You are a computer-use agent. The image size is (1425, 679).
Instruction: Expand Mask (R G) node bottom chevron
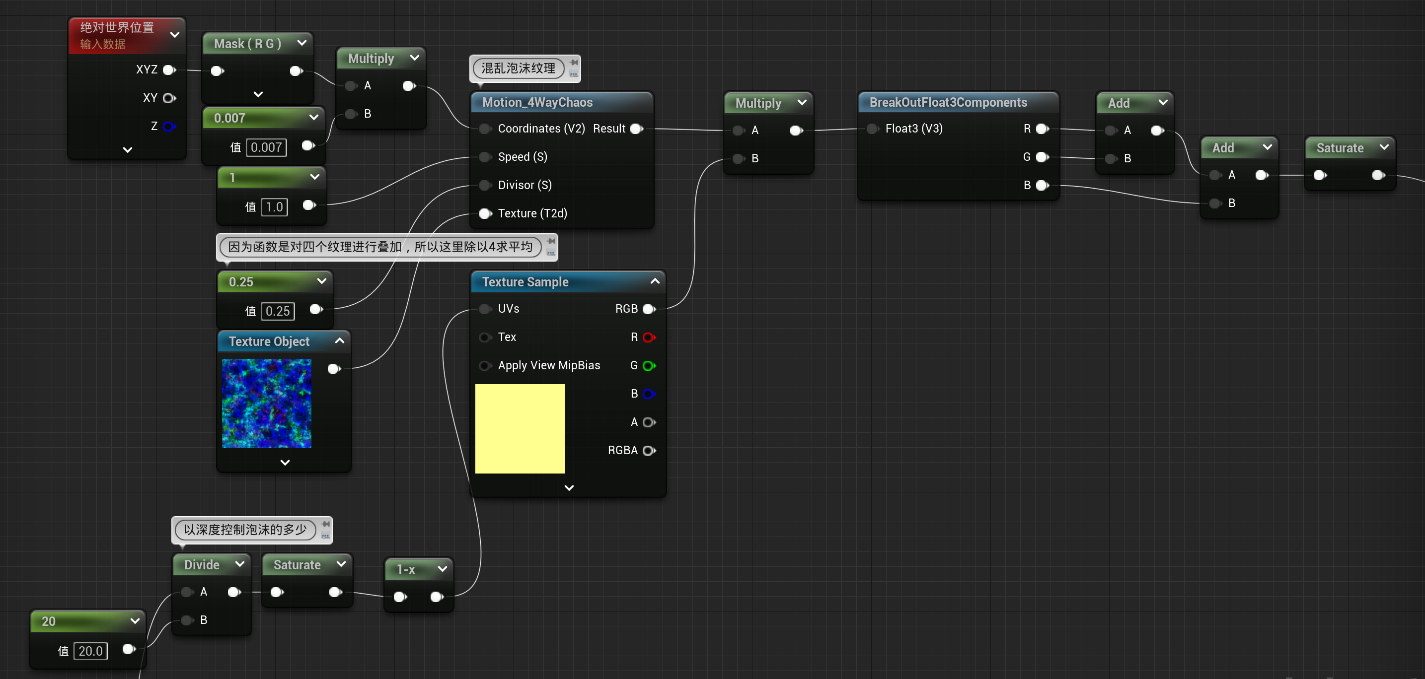tap(258, 94)
